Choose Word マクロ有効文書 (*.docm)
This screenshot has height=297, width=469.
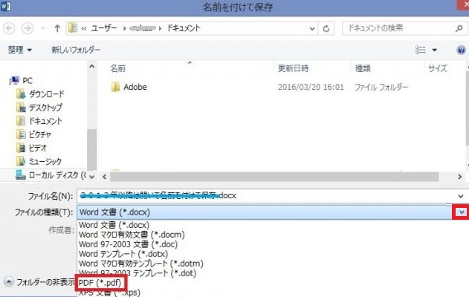coord(132,235)
